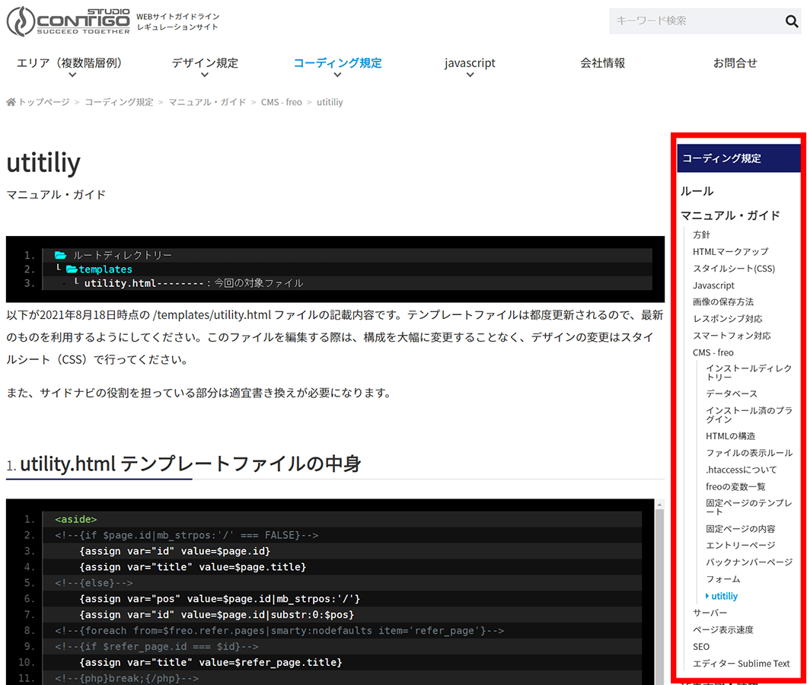Click the templates folder icon

tap(72, 269)
